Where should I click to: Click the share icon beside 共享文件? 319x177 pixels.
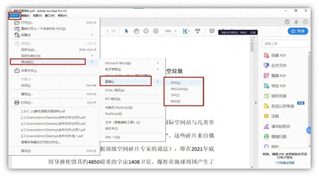coord(17,70)
